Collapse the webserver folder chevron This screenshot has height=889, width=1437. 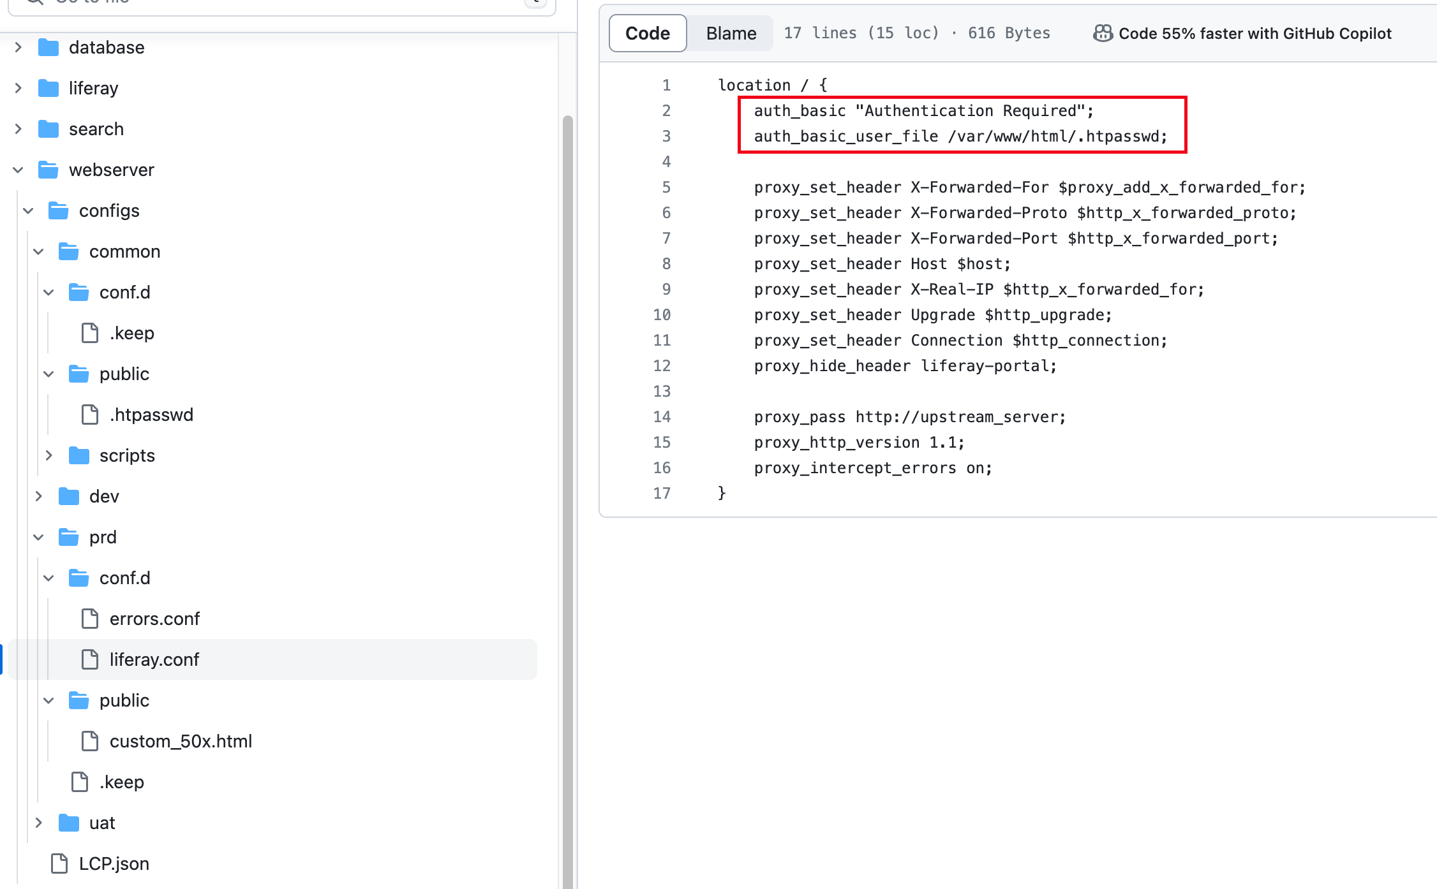[x=19, y=170]
